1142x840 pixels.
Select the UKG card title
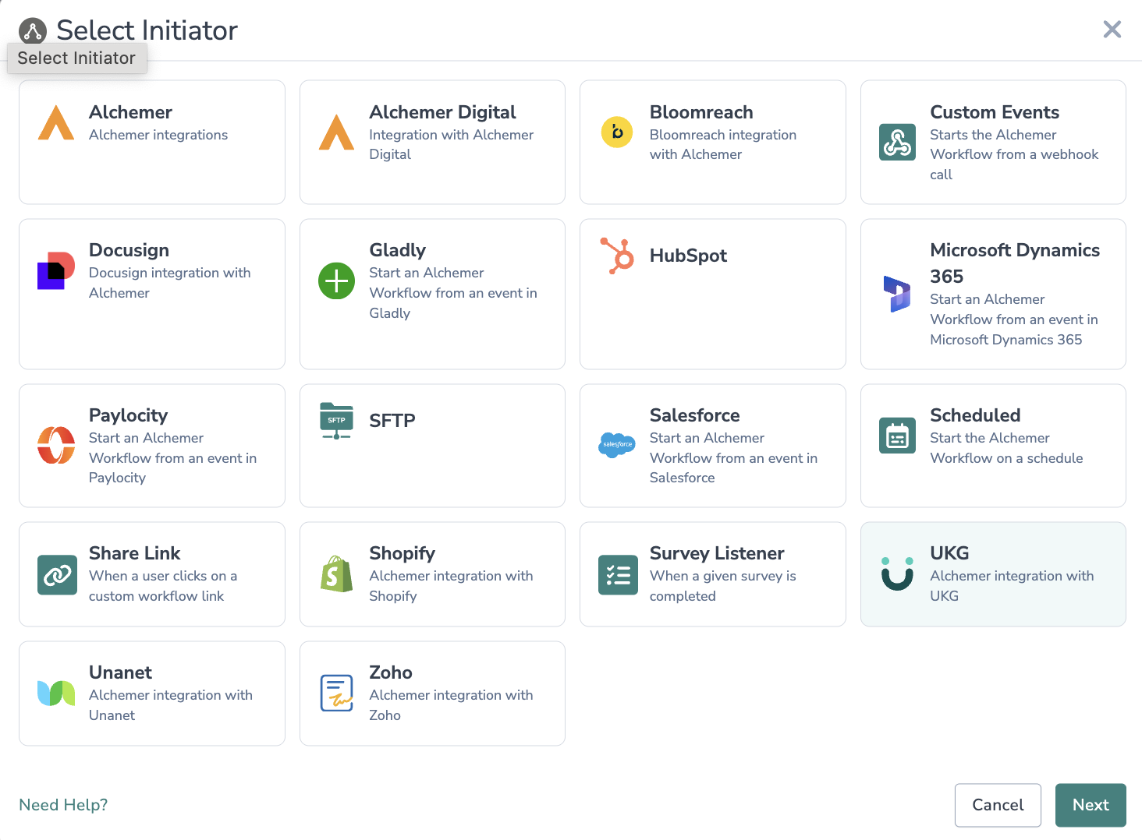949,553
